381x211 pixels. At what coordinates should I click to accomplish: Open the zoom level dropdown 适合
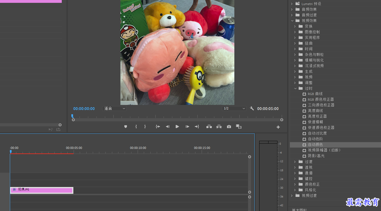click(114, 108)
